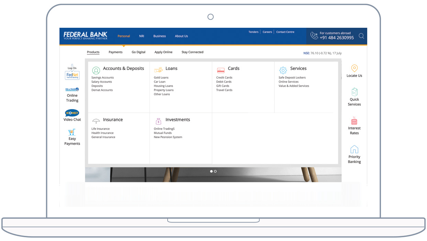427x241 pixels.
Task: Open the Priority Banking house icon
Action: tap(354, 149)
